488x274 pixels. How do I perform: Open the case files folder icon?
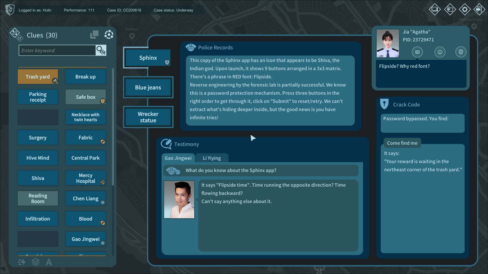pyautogui.click(x=450, y=9)
